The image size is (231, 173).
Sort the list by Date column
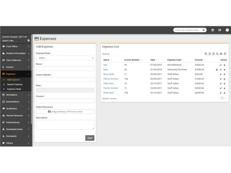(x=154, y=60)
